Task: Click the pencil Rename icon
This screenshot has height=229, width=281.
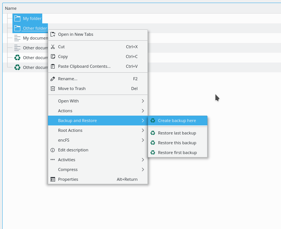Action: coord(53,79)
